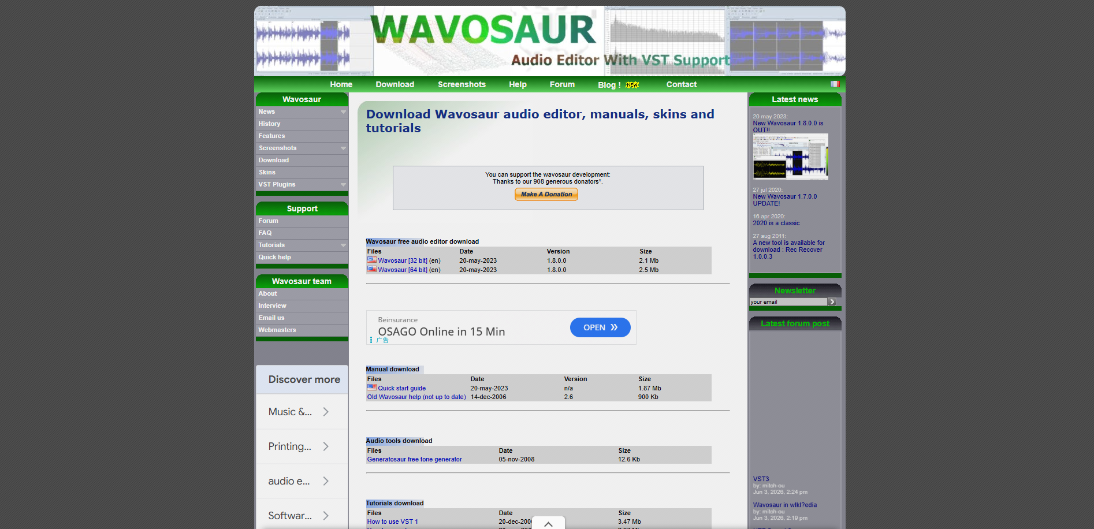This screenshot has height=529, width=1094.
Task: Click the Make A Donation button
Action: click(x=546, y=194)
